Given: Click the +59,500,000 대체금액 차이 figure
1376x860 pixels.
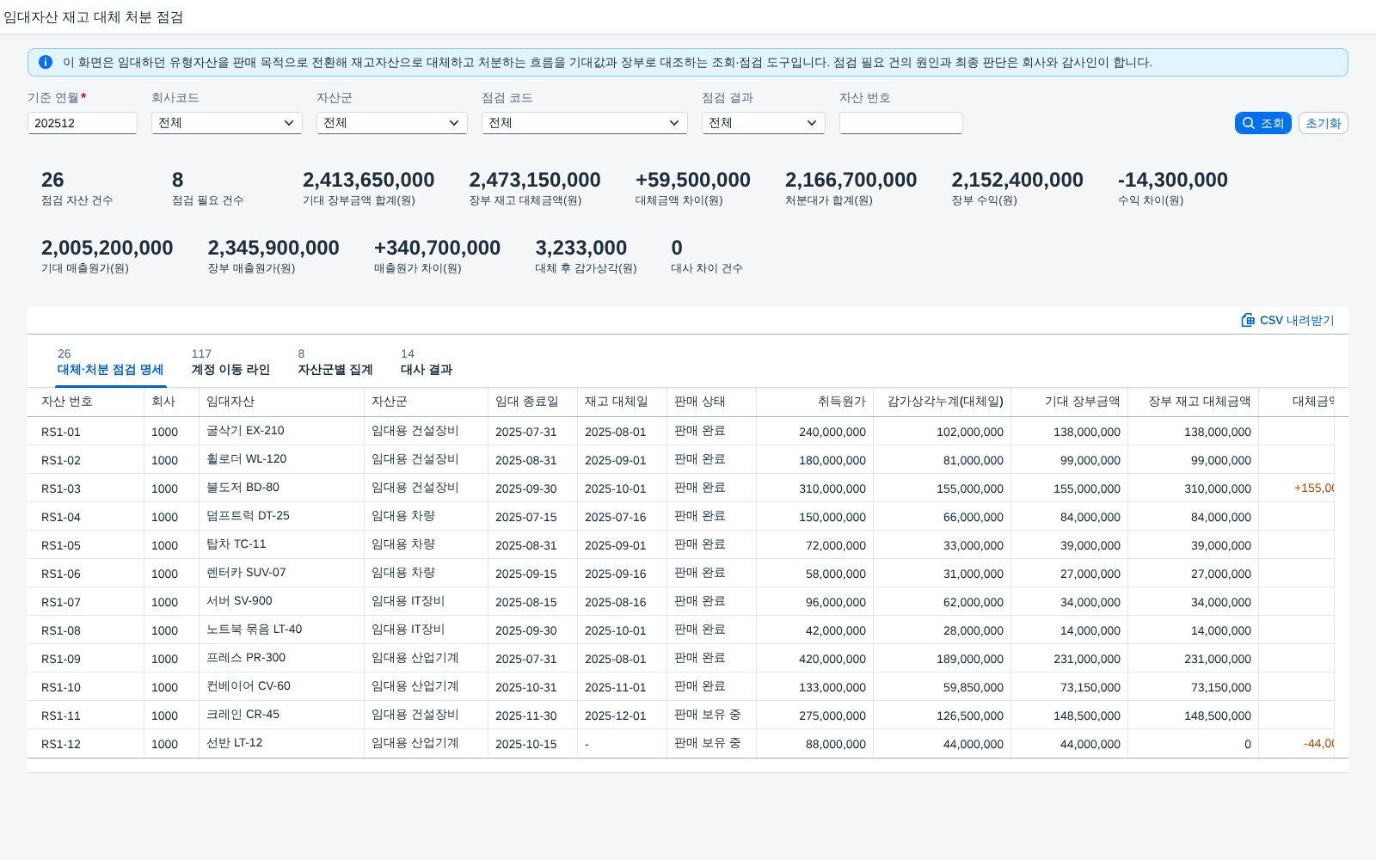Looking at the screenshot, I should [692, 180].
